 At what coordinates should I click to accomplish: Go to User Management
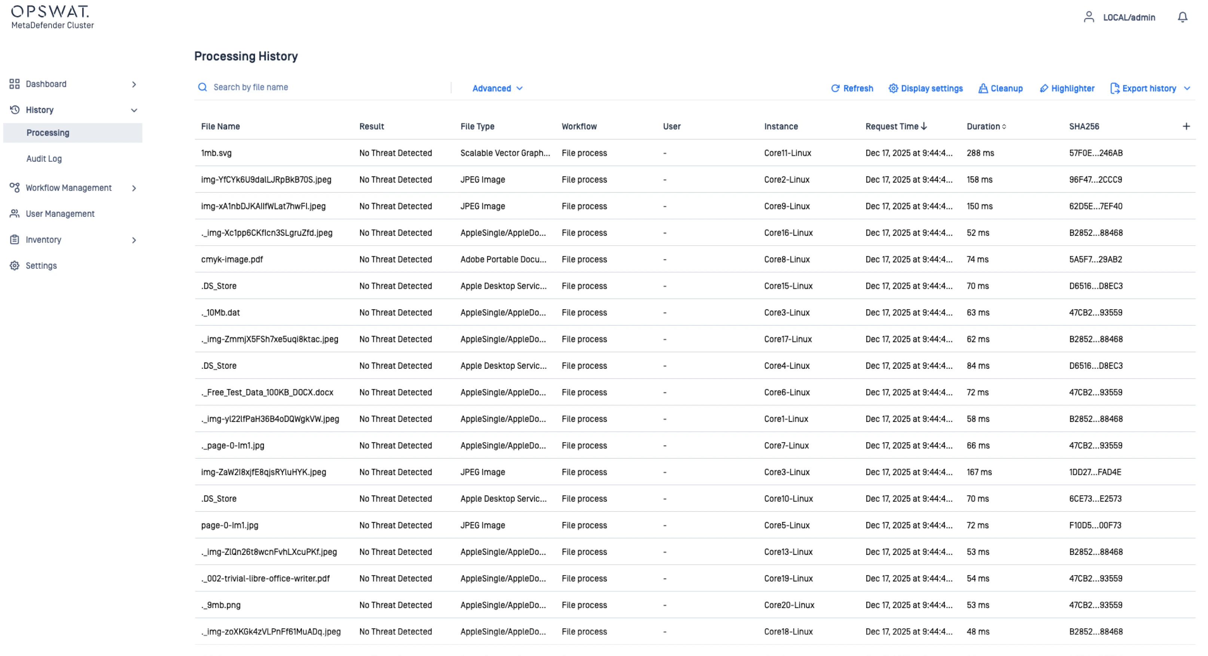pyautogui.click(x=60, y=214)
